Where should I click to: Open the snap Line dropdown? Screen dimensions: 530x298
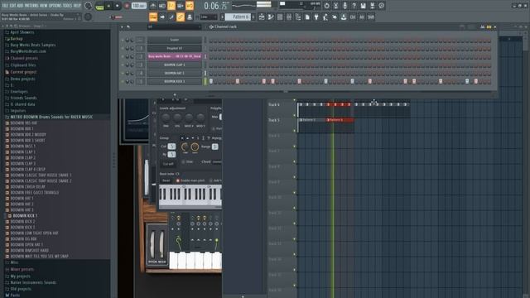click(209, 17)
